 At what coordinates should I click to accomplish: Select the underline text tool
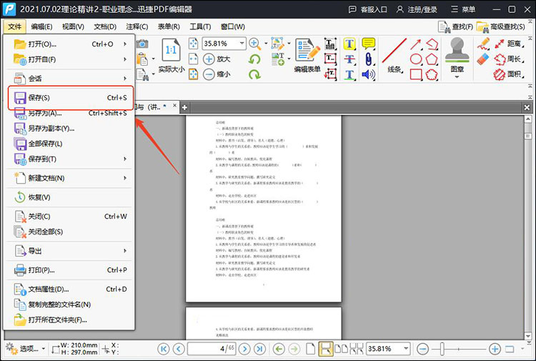tap(349, 74)
